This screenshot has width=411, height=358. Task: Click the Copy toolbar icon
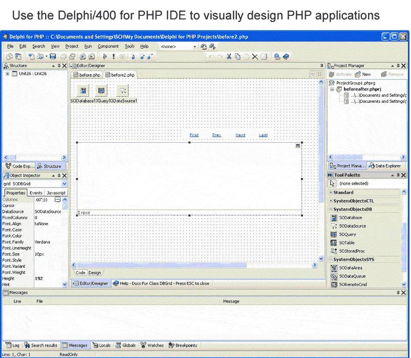pyautogui.click(x=237, y=56)
